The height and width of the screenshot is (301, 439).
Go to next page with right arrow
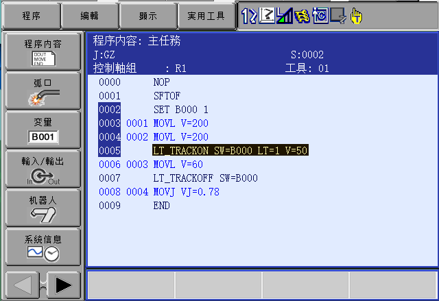pyautogui.click(x=63, y=285)
